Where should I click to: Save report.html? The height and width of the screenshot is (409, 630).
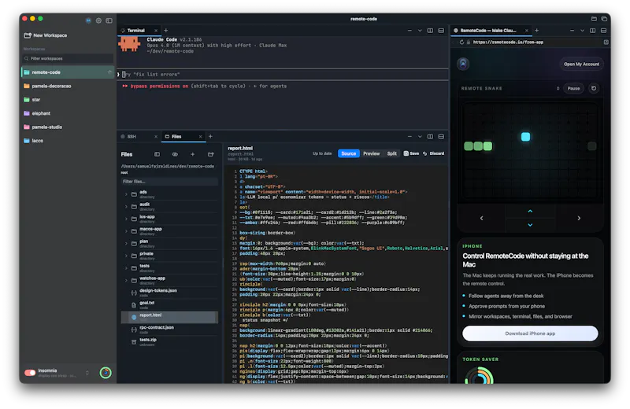[x=411, y=153]
